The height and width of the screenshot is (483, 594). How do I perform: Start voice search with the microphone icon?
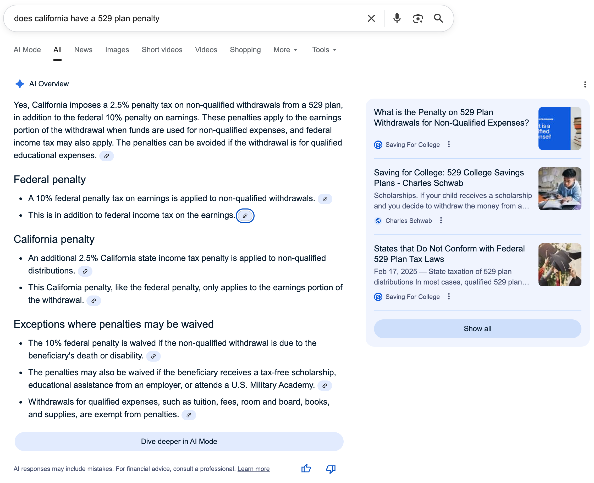click(x=397, y=18)
